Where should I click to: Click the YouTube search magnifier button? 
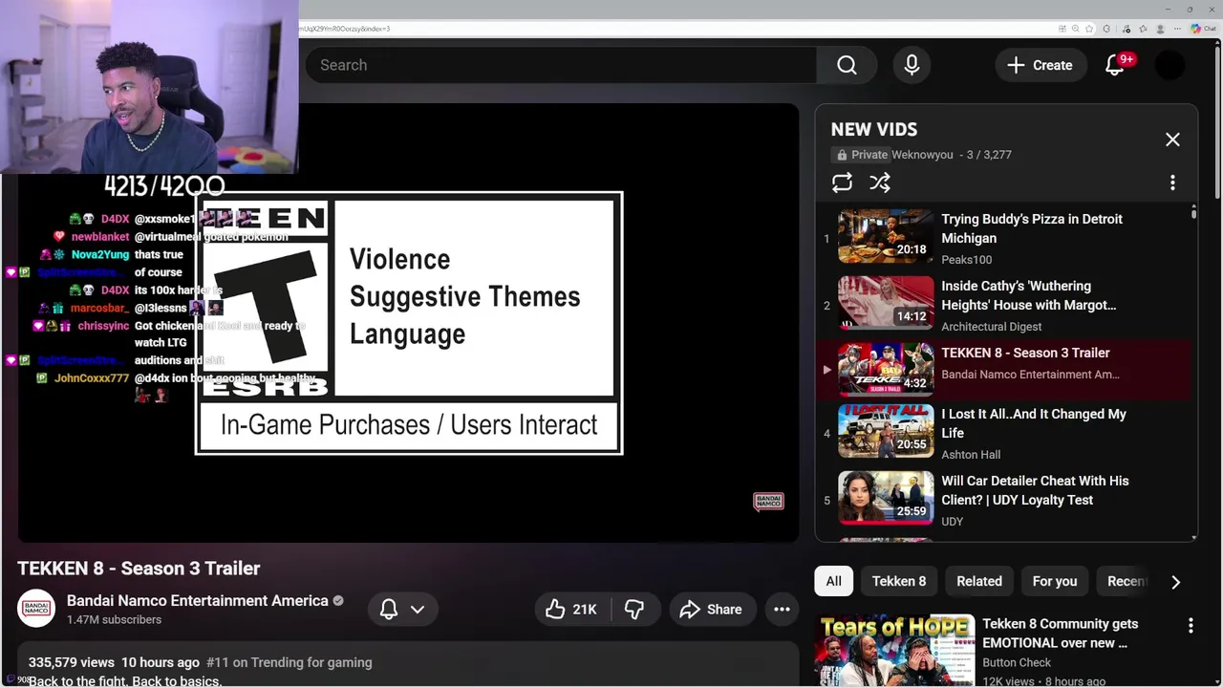point(847,65)
